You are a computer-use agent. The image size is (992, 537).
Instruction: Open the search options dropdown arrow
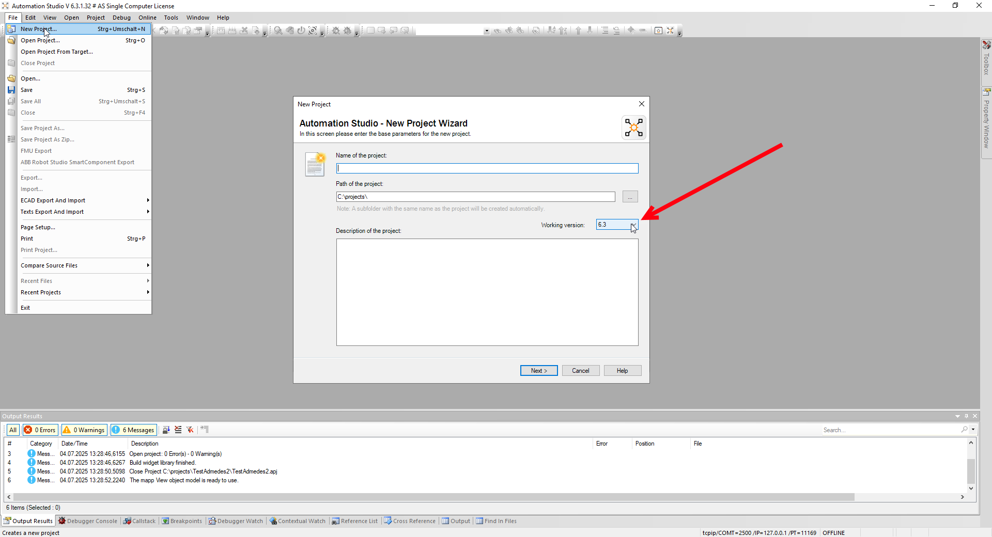[x=973, y=430]
